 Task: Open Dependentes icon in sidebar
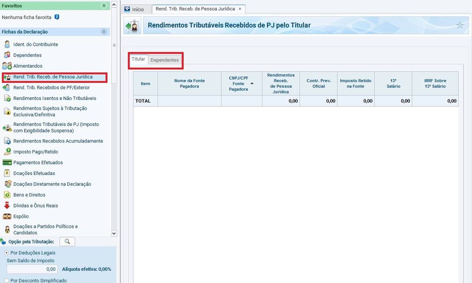click(7, 55)
